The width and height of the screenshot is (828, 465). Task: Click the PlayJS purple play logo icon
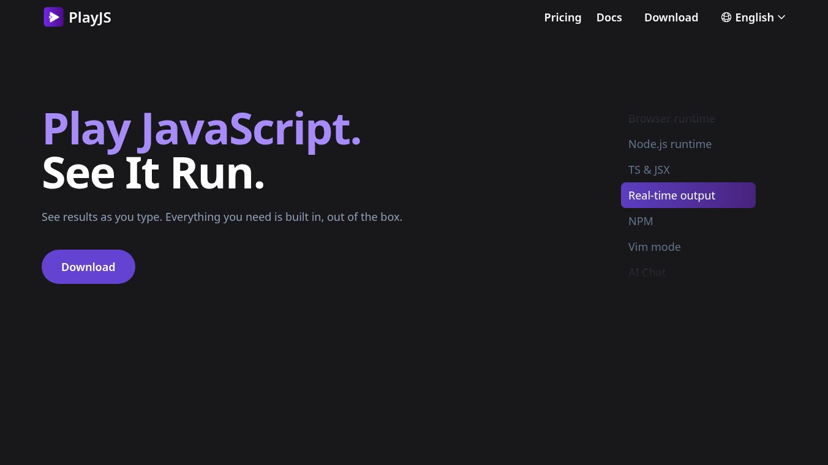[x=53, y=17]
